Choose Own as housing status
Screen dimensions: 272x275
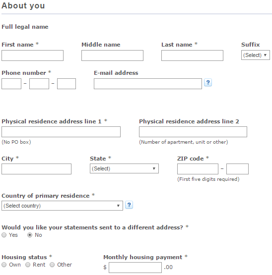(4, 265)
